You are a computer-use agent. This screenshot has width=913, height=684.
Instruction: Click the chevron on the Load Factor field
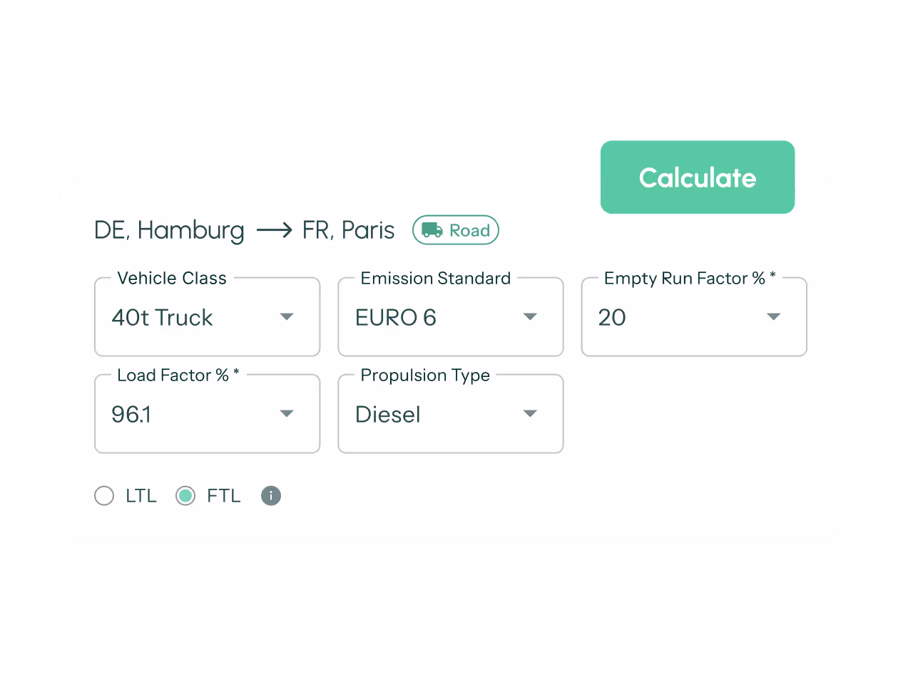click(287, 413)
